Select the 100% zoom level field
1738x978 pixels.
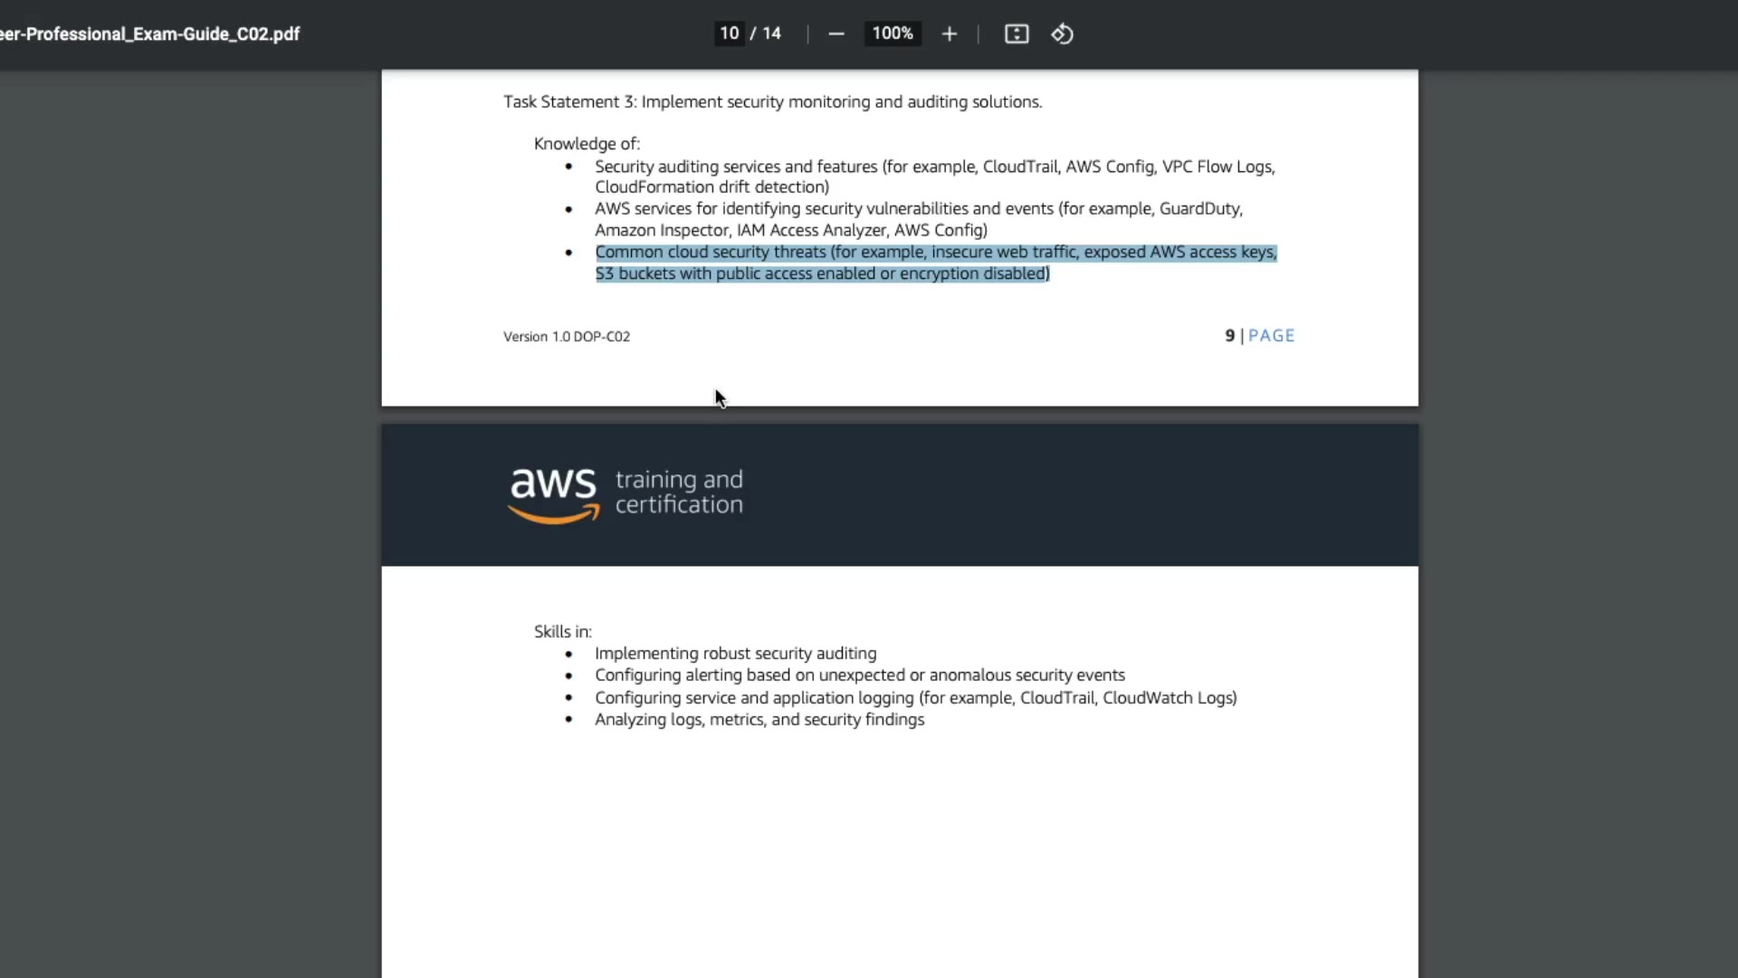pyautogui.click(x=893, y=34)
